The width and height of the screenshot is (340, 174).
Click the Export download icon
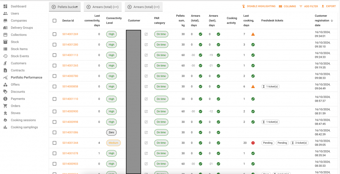323,6
